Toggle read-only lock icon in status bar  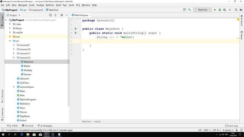237,130
